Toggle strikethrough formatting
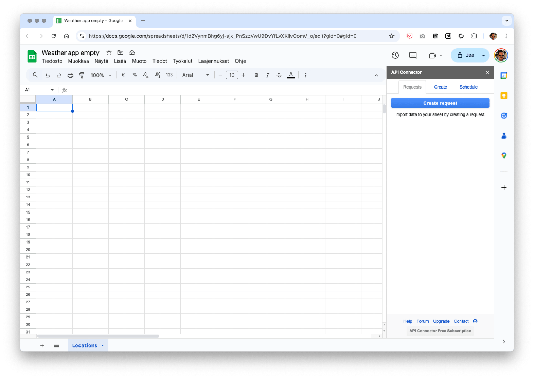 tap(279, 75)
